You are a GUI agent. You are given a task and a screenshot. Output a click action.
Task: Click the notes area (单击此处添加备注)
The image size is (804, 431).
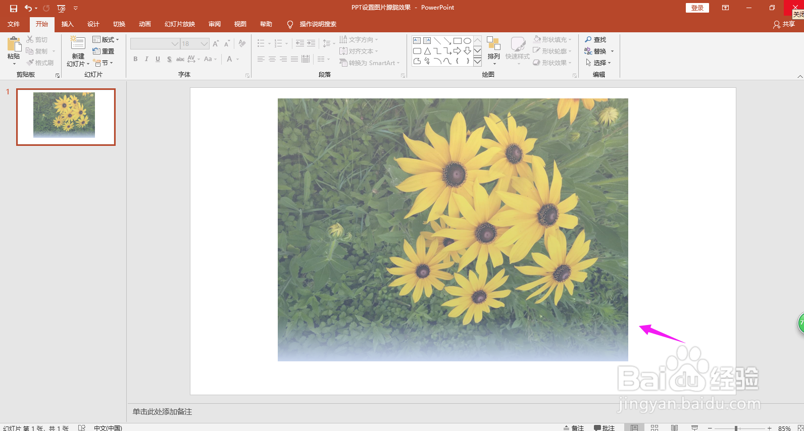162,412
